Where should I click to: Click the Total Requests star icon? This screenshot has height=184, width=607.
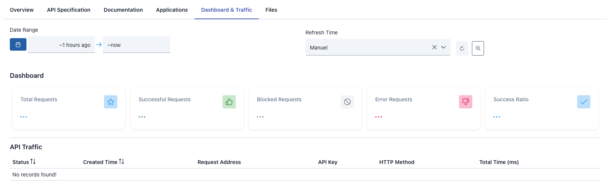pyautogui.click(x=111, y=102)
